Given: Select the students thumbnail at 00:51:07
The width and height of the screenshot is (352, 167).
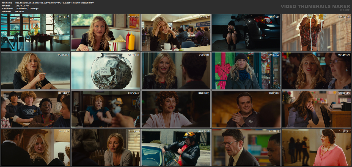Looking at the screenshot, I should point(36,109).
